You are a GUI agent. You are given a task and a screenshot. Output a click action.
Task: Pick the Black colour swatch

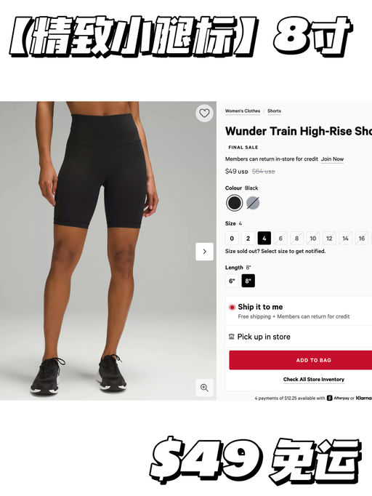click(234, 203)
